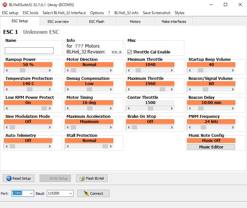The image size is (247, 208).
Task: Click Stall Protection left arrow
Action: pos(68,146)
